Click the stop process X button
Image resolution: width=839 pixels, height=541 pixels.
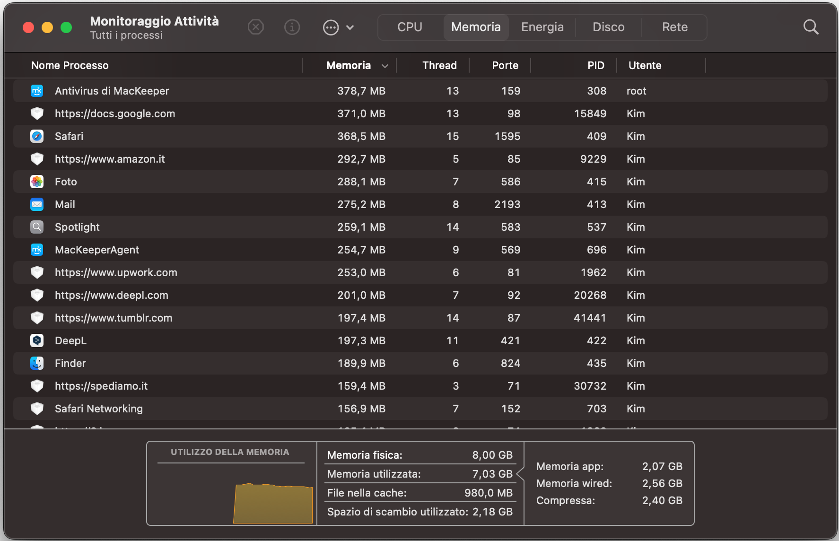(x=256, y=27)
